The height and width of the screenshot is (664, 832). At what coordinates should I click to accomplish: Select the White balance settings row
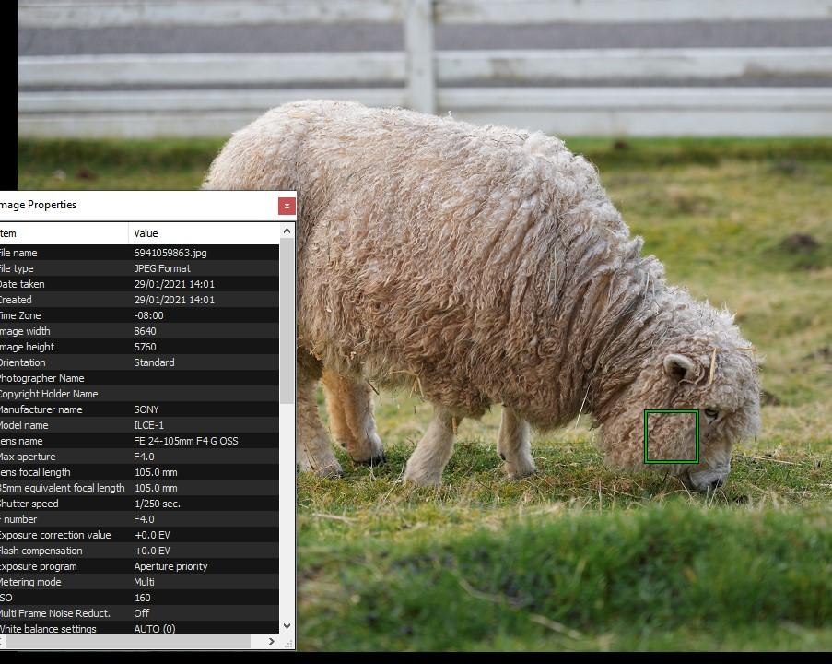click(139, 628)
